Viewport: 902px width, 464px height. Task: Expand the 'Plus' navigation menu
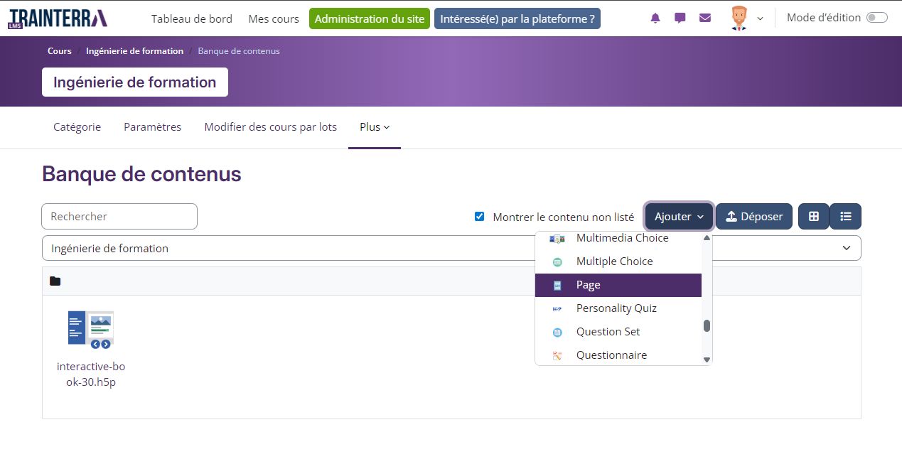374,126
